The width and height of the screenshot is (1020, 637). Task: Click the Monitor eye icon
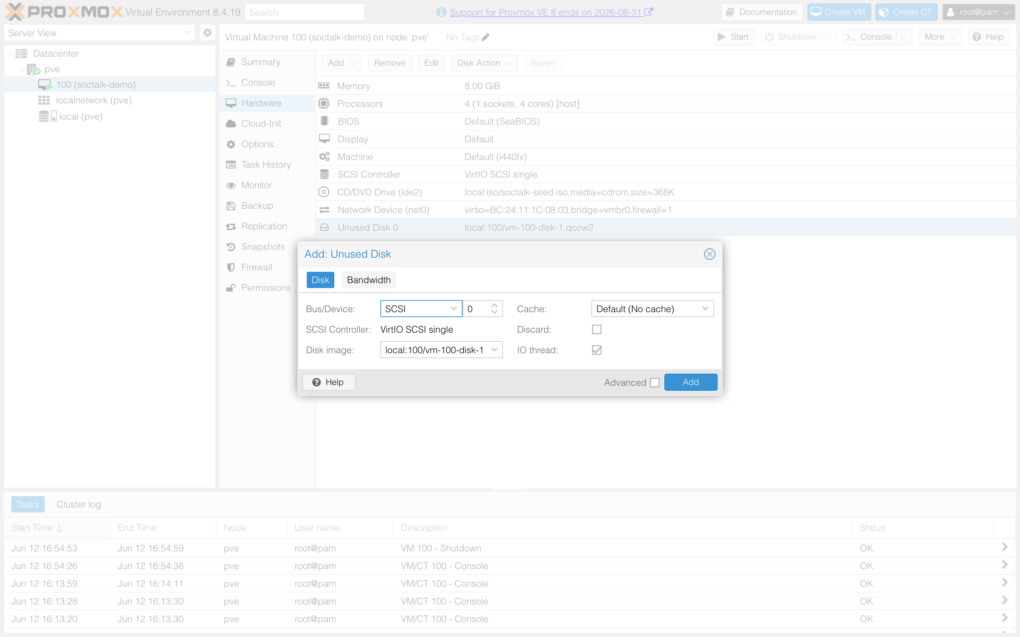[x=231, y=185]
